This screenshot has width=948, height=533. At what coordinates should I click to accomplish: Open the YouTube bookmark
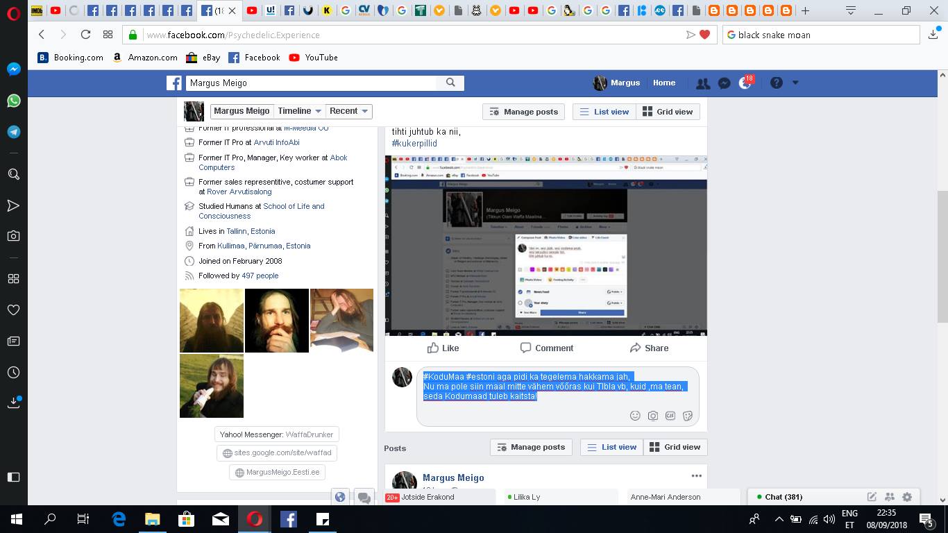click(313, 58)
